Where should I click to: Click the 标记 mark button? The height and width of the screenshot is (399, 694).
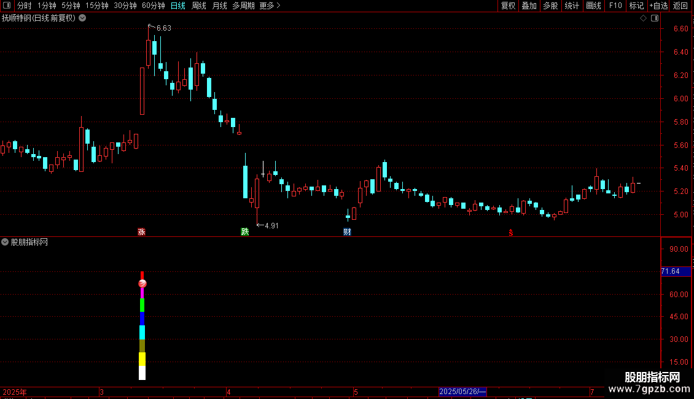click(636, 6)
